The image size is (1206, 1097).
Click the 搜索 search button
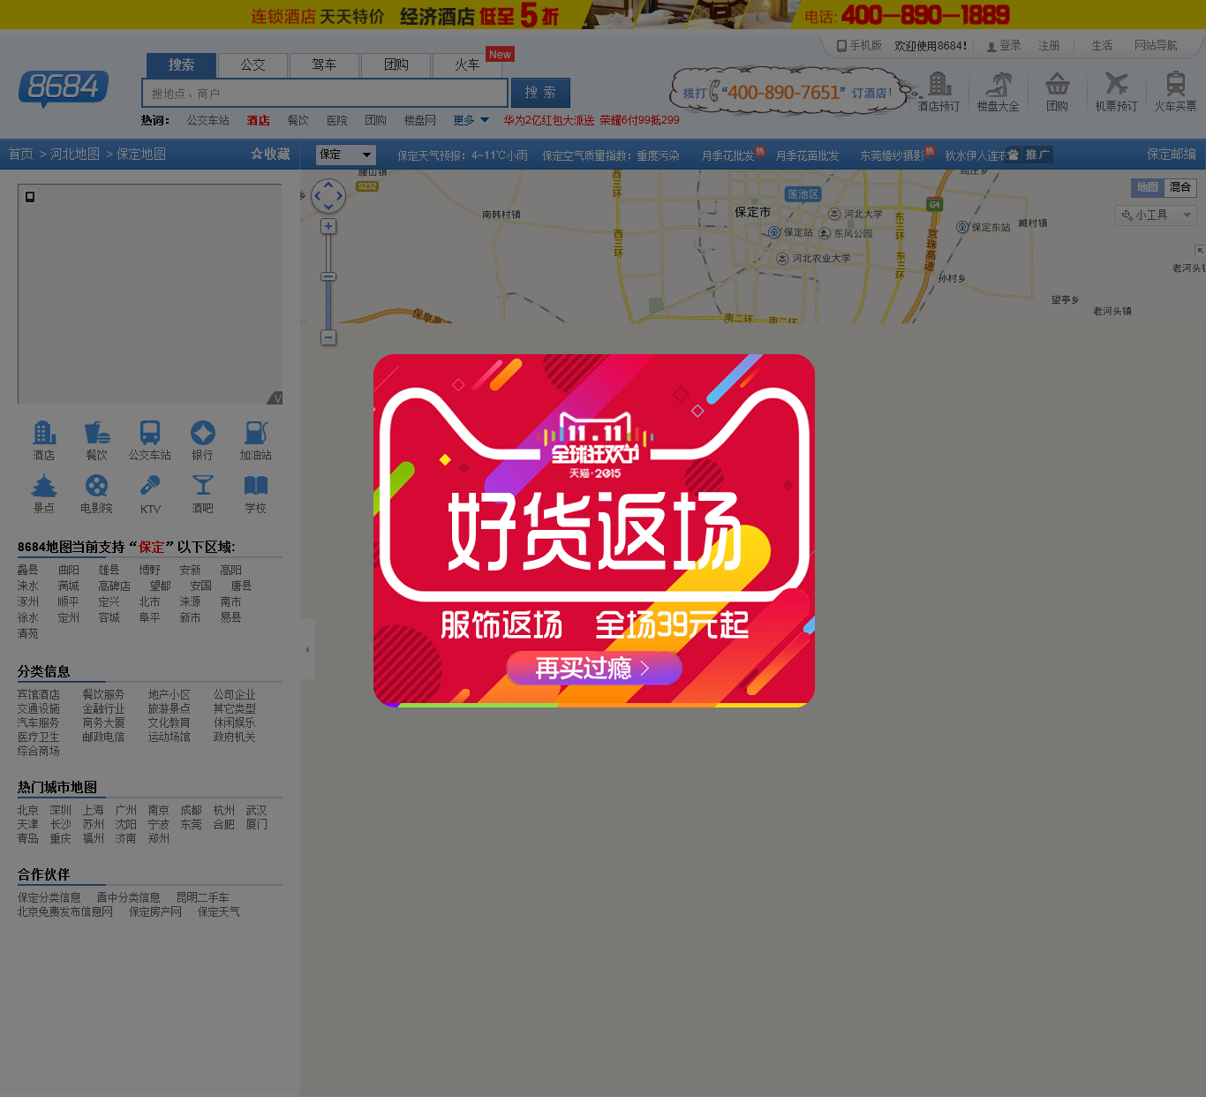click(x=540, y=93)
